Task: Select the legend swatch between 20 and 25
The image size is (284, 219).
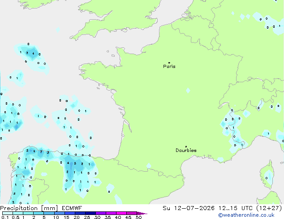Action: (x=80, y=213)
